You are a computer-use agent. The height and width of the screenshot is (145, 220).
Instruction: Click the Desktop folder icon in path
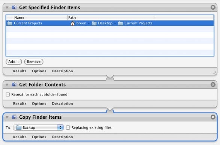94,23
